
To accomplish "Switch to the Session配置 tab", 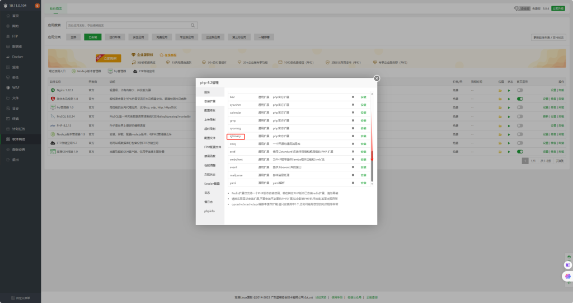I will pos(210,184).
